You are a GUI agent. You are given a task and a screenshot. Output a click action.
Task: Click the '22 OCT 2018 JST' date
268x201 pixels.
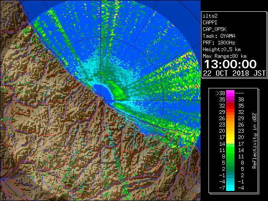(234, 73)
